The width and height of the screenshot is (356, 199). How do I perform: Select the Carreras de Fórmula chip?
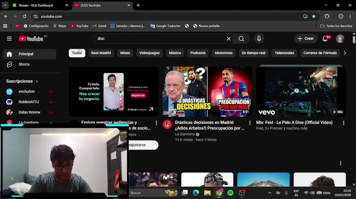pyautogui.click(x=320, y=53)
